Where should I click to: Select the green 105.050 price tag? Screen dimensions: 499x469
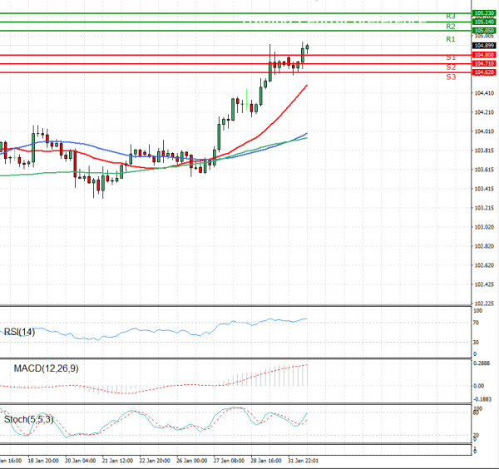(484, 31)
